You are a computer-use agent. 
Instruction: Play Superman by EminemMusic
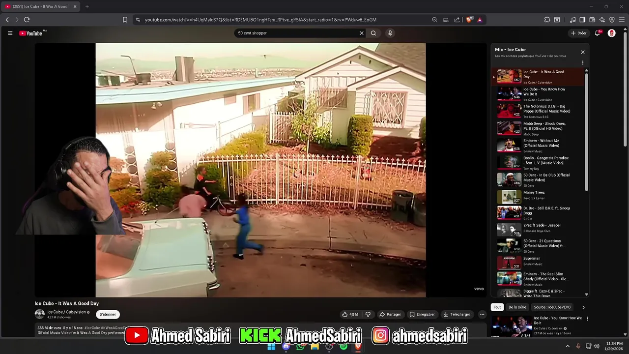(x=538, y=262)
